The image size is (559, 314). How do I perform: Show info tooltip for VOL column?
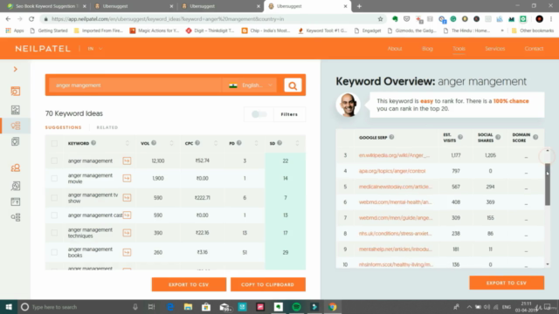[154, 143]
